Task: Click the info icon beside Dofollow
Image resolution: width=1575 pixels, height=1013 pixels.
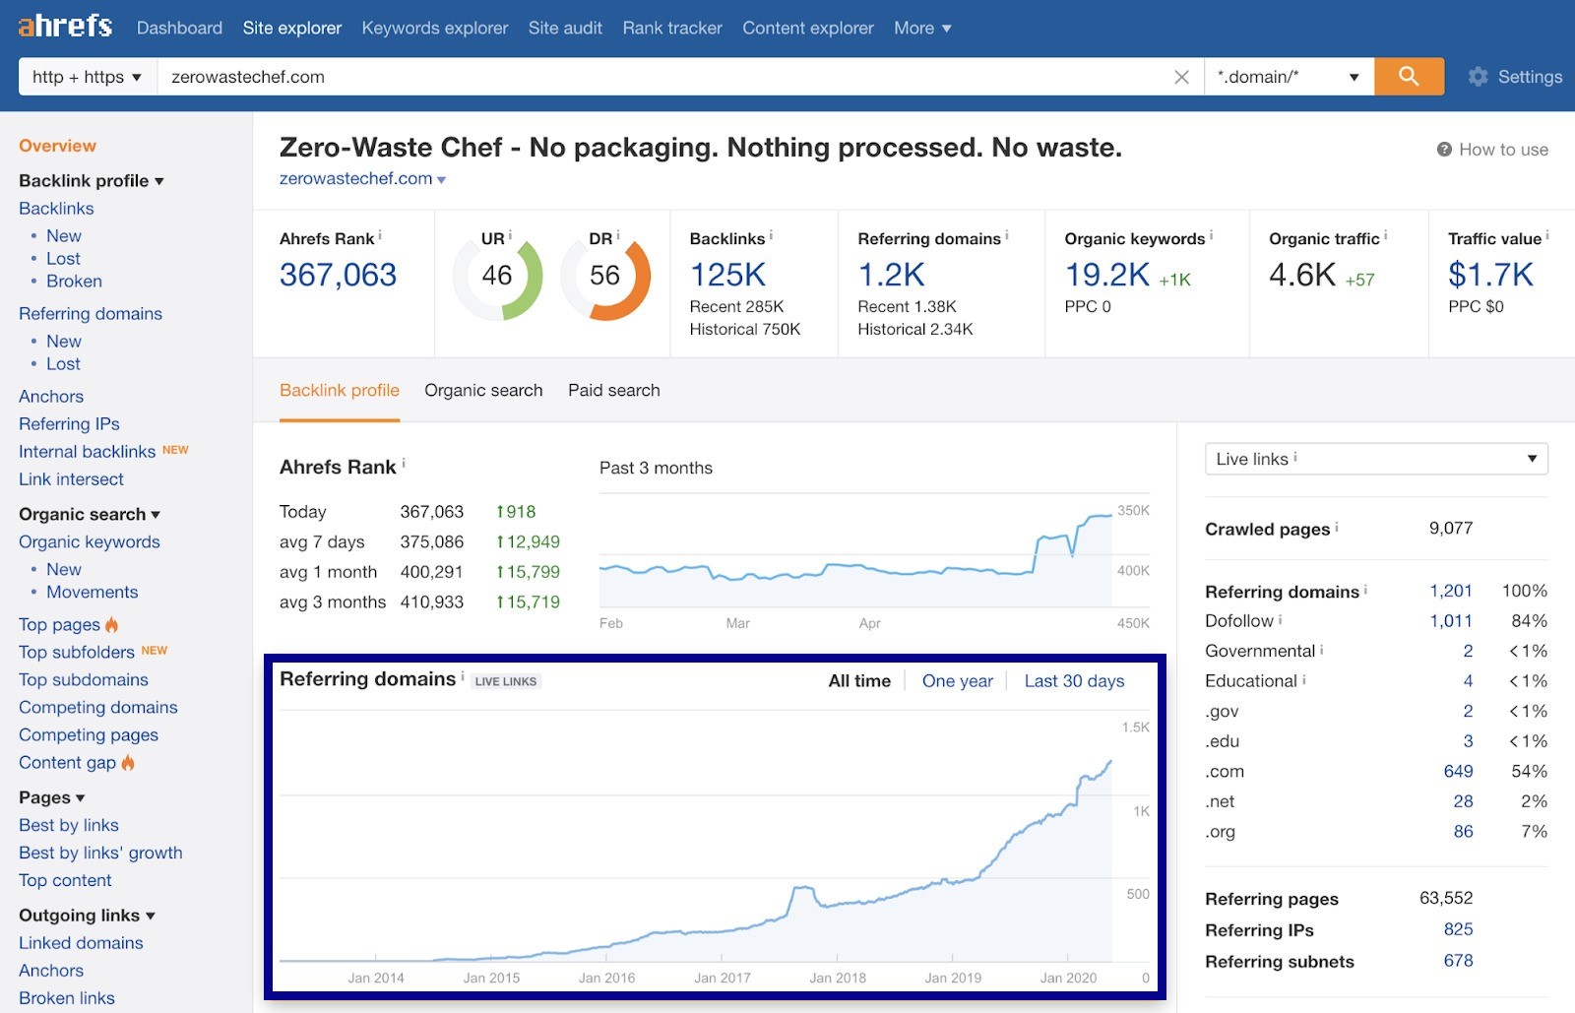Action: click(x=1280, y=619)
